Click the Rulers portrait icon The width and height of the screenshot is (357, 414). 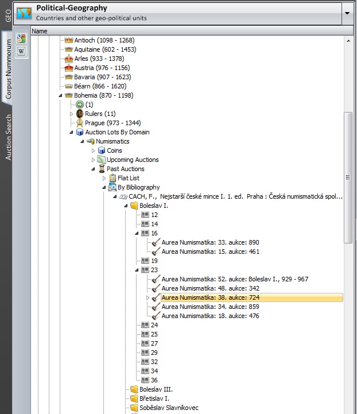(x=80, y=114)
